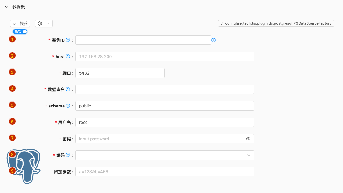Click help icon right of 实例ID field

[213, 40]
